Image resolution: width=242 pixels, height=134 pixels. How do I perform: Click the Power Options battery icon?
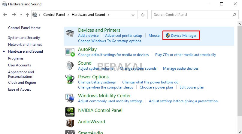coord(70,79)
